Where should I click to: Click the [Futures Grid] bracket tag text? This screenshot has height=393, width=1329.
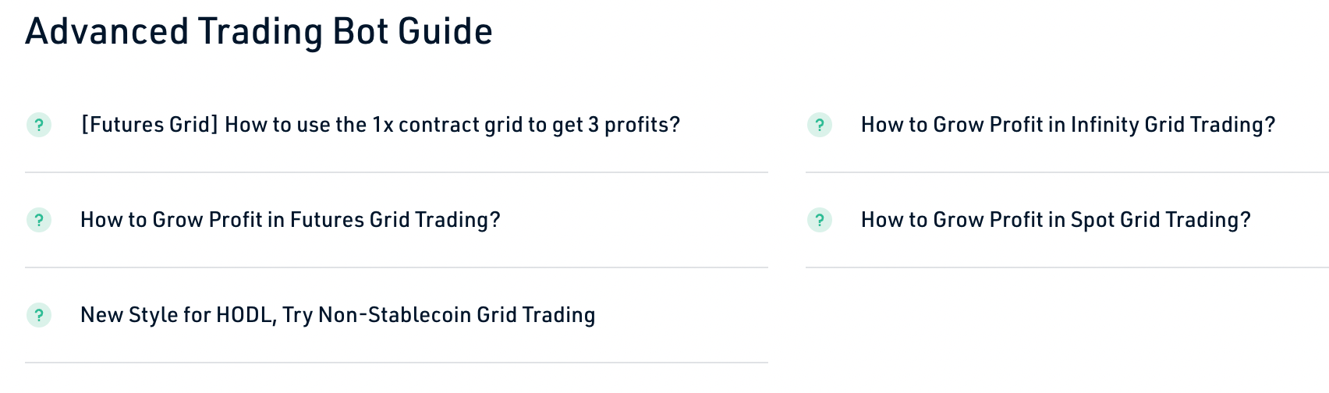click(150, 125)
